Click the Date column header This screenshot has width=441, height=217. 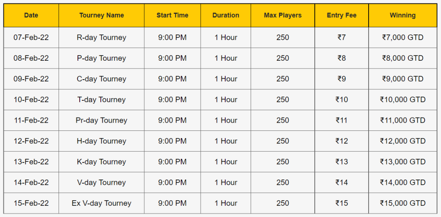[31, 15]
